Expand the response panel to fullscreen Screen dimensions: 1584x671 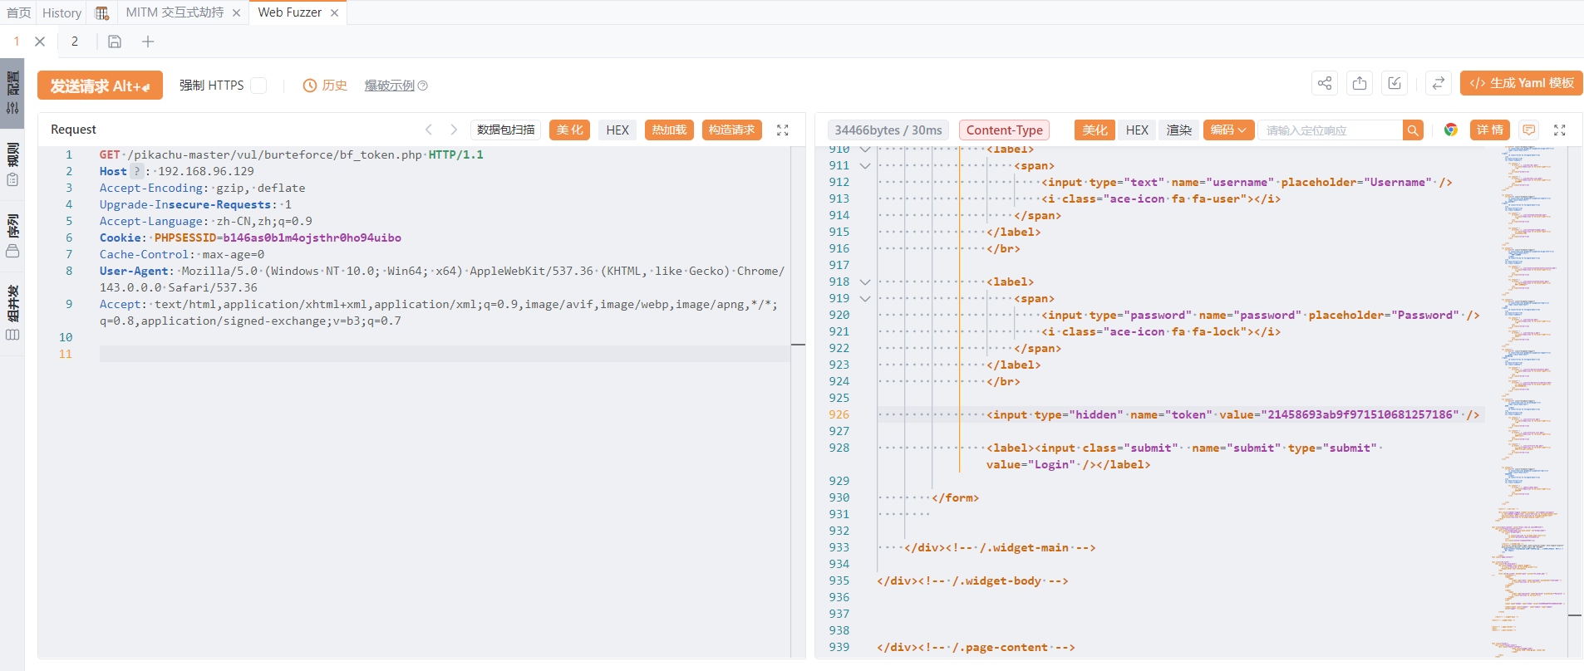(x=1560, y=130)
